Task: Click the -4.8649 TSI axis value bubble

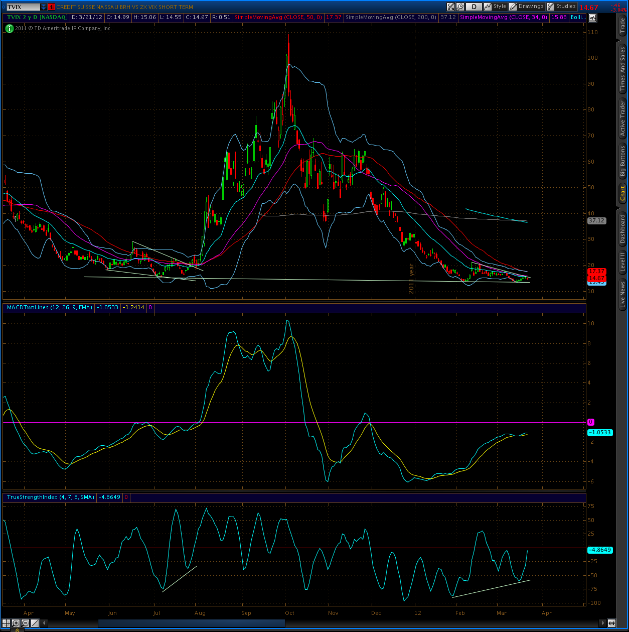Action: pyautogui.click(x=599, y=550)
